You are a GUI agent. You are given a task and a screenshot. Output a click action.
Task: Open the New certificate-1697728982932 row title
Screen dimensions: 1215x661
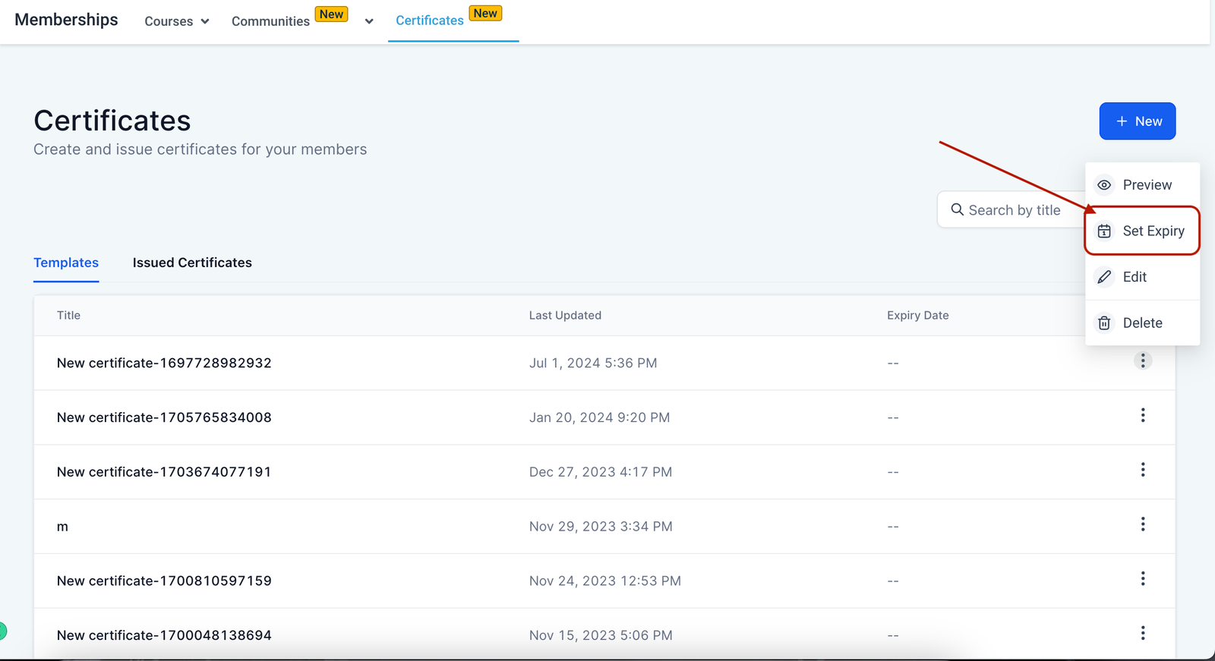tap(164, 363)
